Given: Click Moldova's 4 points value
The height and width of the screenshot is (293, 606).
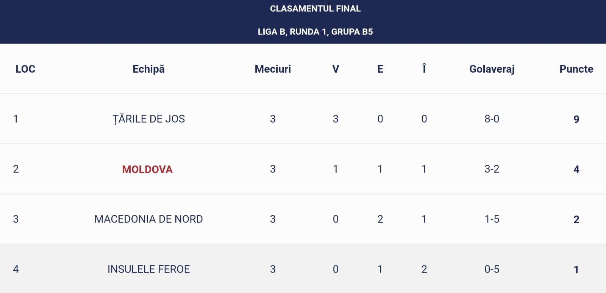Looking at the screenshot, I should pyautogui.click(x=576, y=170).
